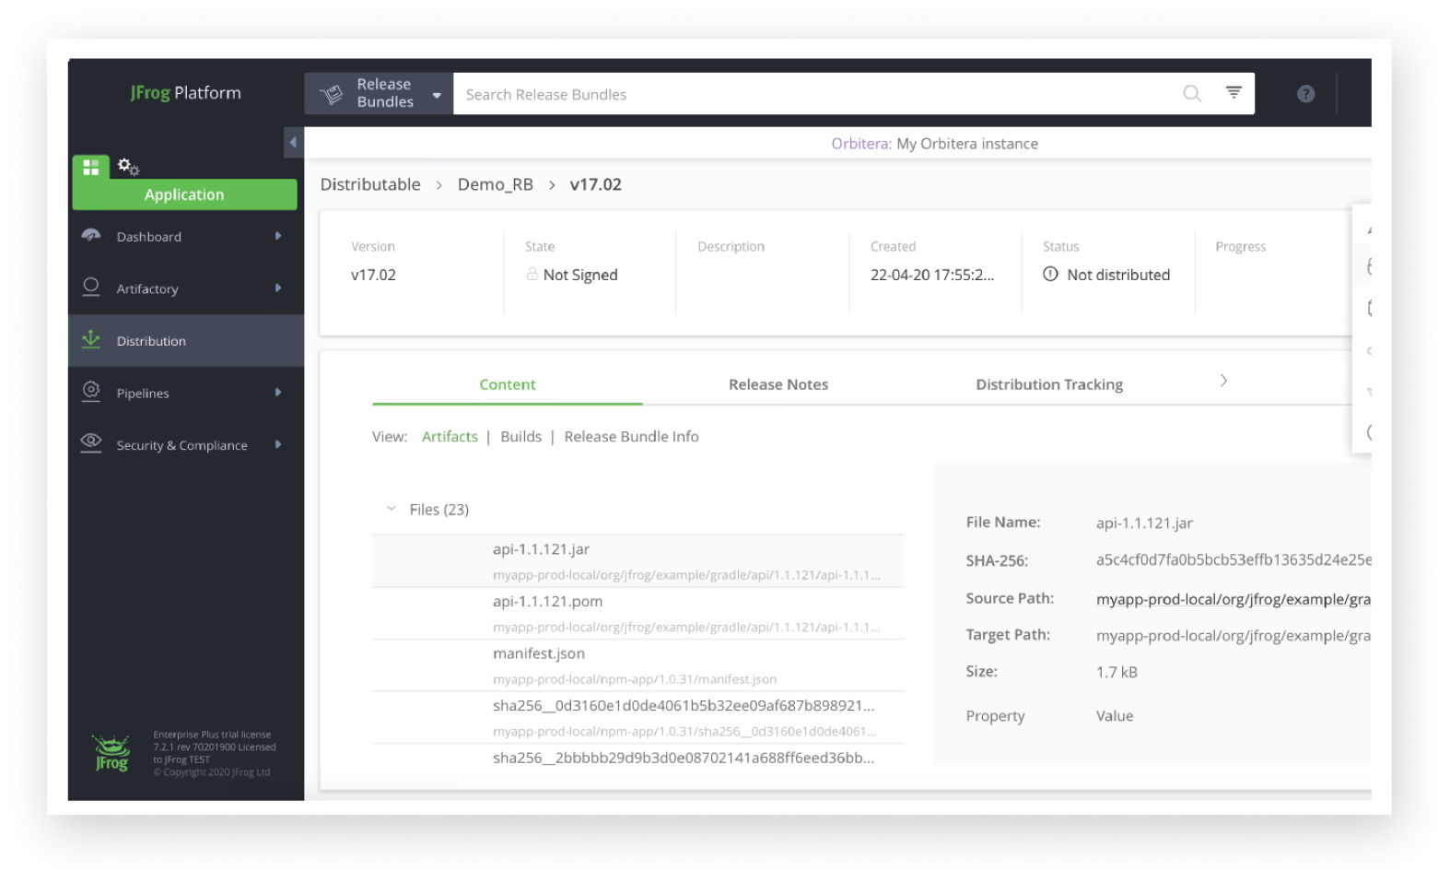The image size is (1450, 882).
Task: Click the Pipelines icon in sidebar
Action: pyautogui.click(x=91, y=391)
